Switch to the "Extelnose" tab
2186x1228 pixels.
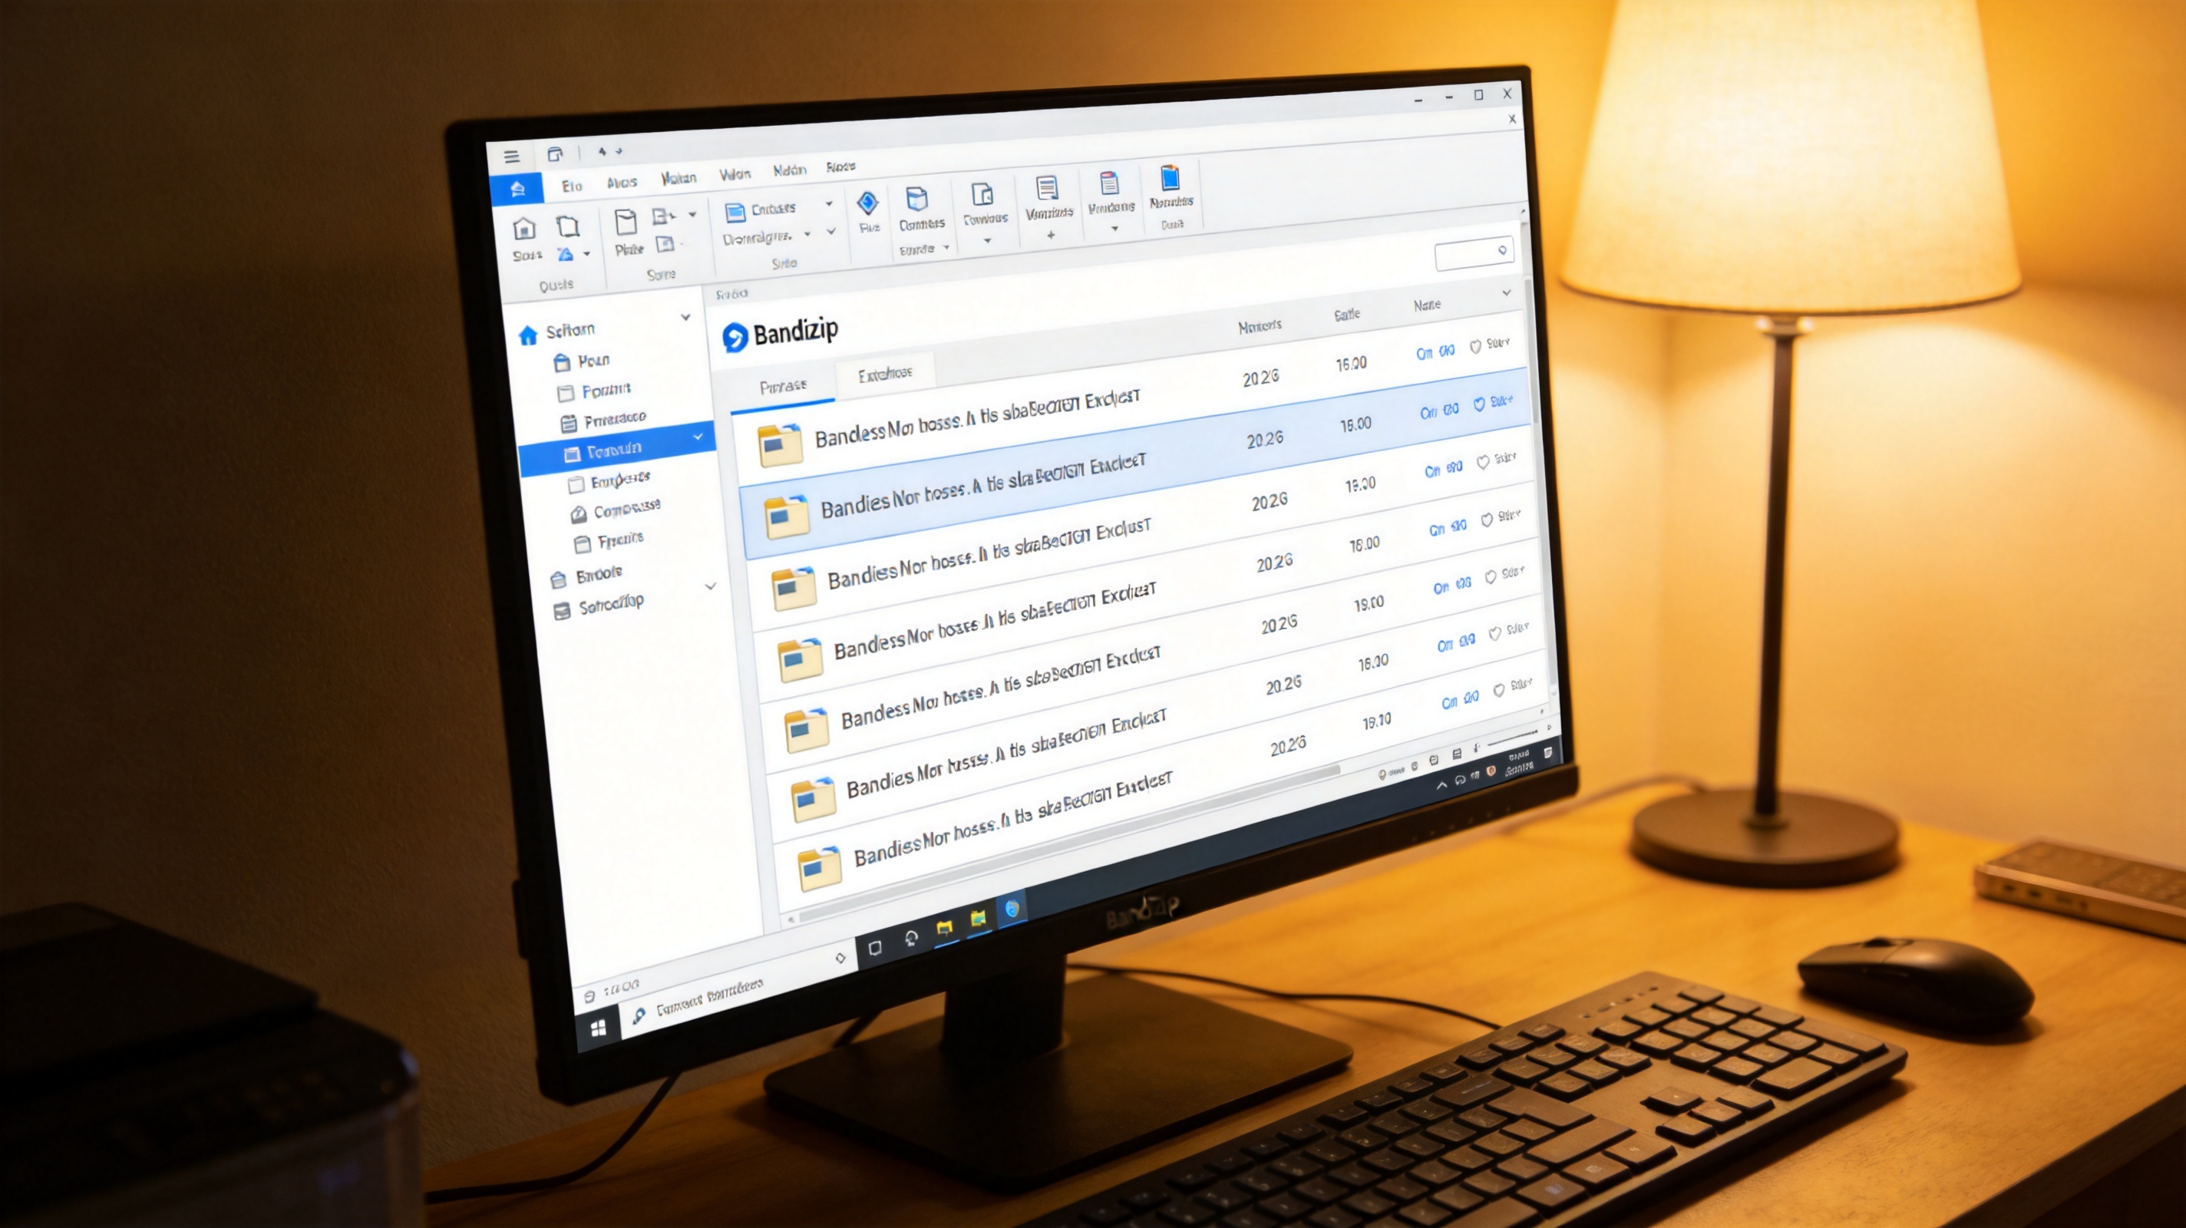click(884, 374)
